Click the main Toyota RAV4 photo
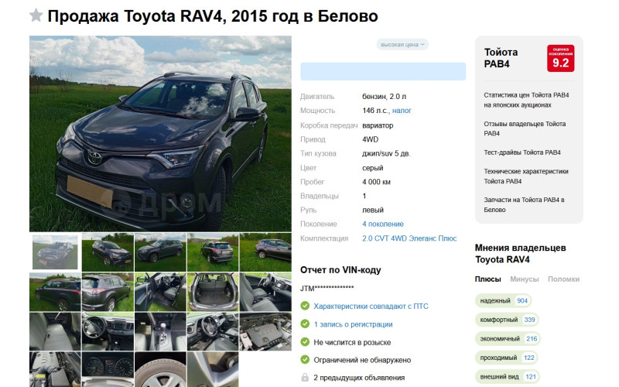Image resolution: width=619 pixels, height=387 pixels. tap(160, 133)
